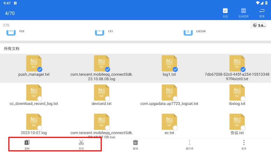
Task: Uncheck the push_manager.txt file
Action: (40, 69)
